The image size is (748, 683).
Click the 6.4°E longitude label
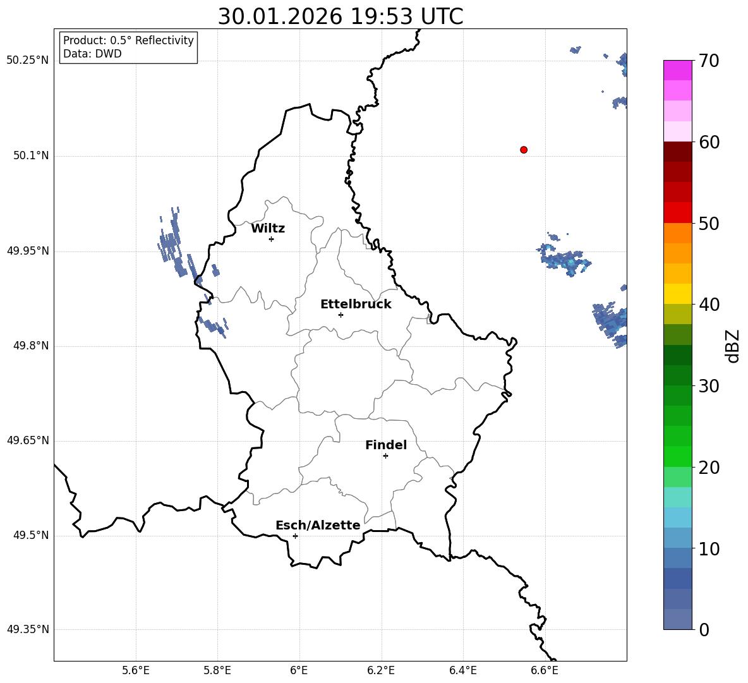(x=462, y=670)
